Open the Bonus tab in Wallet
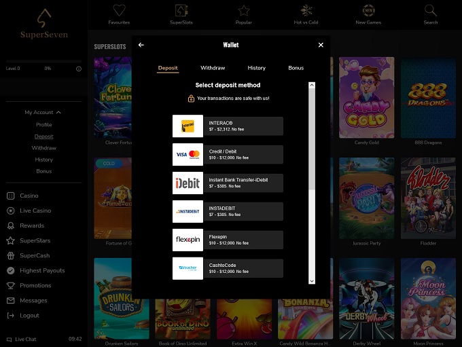This screenshot has height=347, width=462. 296,68
